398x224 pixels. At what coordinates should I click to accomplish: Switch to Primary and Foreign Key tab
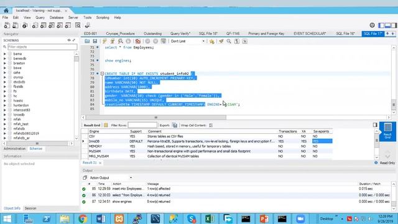pyautogui.click(x=266, y=34)
